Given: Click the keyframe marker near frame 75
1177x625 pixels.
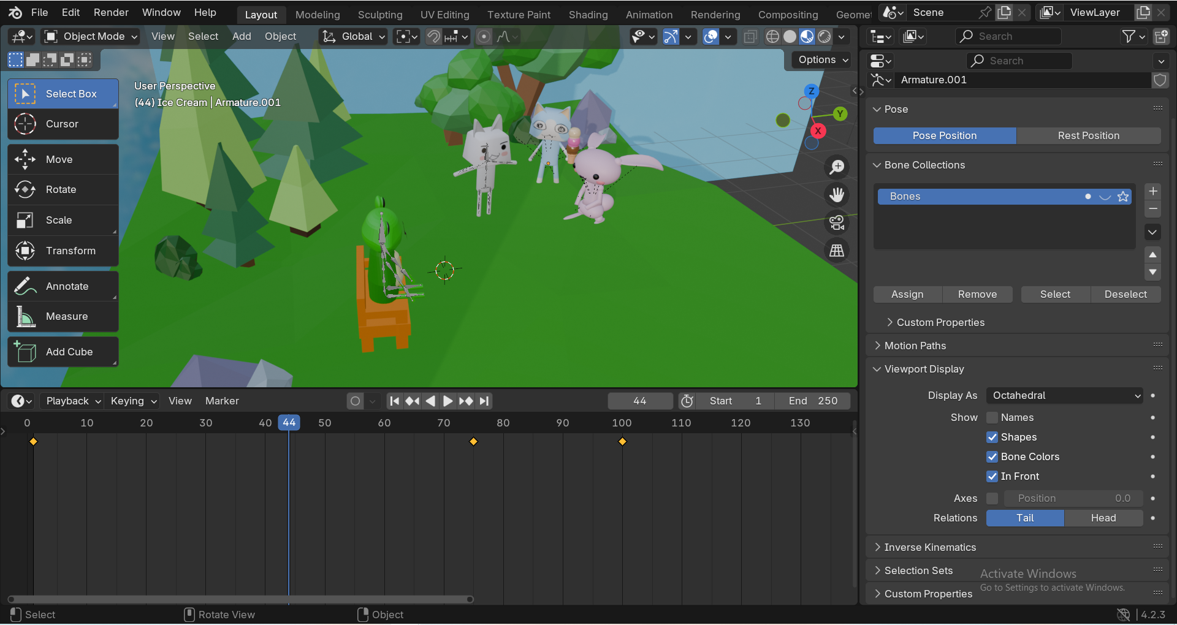Looking at the screenshot, I should [473, 442].
